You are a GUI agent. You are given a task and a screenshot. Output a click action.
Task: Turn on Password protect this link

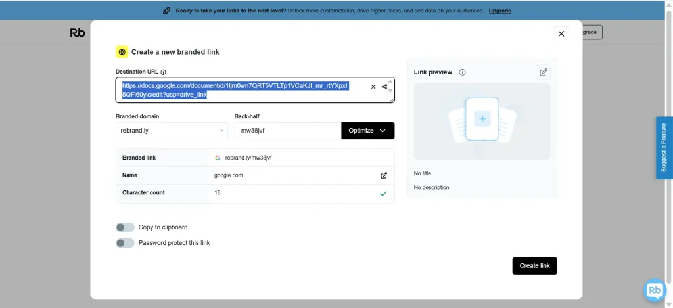[125, 243]
